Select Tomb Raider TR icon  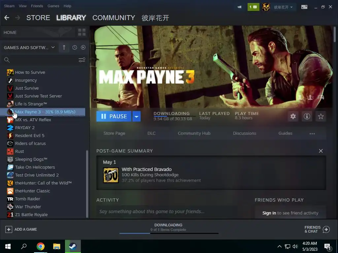pos(10,199)
